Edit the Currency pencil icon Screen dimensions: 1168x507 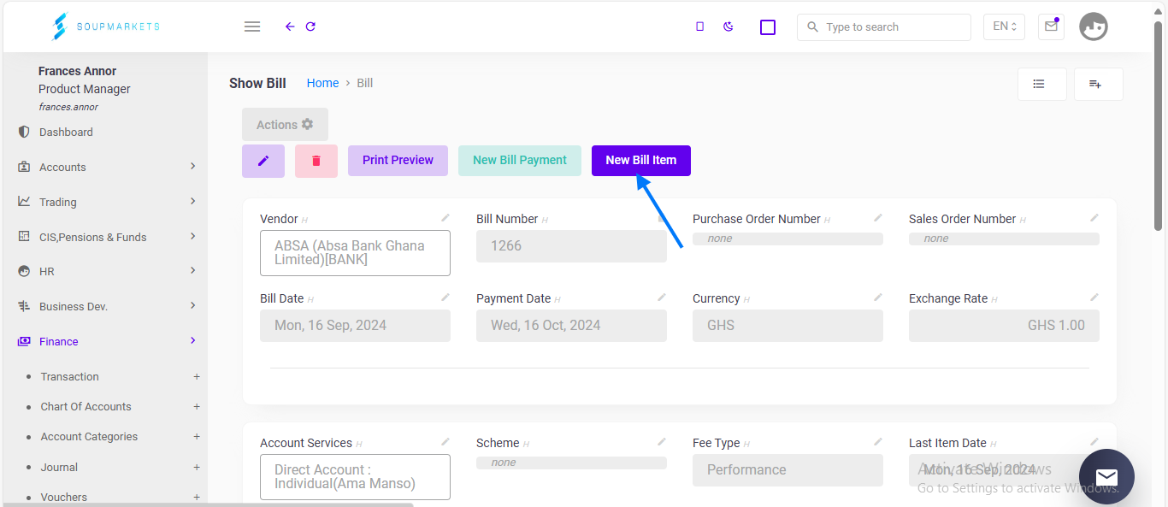click(878, 297)
